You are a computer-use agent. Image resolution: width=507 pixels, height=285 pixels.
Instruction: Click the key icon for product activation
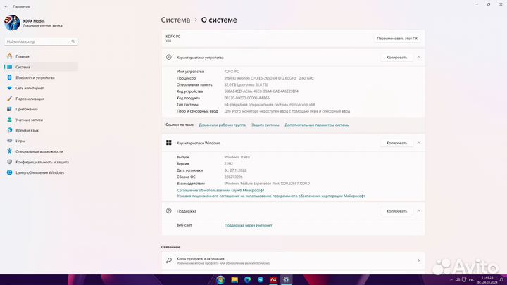tap(169, 260)
